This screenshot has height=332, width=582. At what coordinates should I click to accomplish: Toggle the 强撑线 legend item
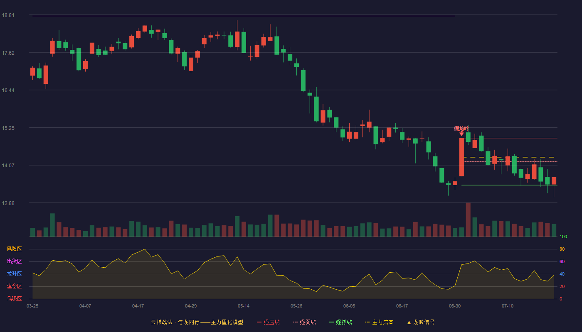pyautogui.click(x=340, y=322)
